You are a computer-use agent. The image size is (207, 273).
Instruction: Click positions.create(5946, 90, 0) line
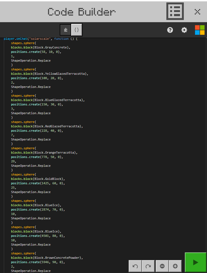tap(38, 262)
